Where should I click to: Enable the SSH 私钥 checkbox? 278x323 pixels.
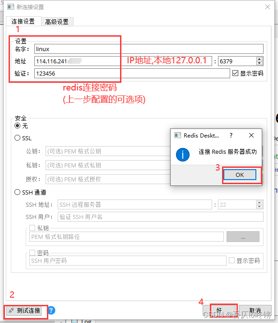tap(32, 228)
